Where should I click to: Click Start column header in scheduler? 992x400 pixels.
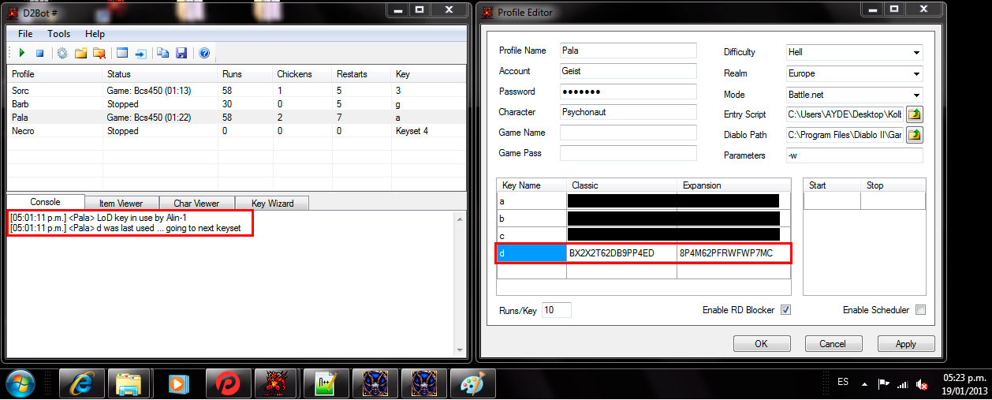[832, 185]
